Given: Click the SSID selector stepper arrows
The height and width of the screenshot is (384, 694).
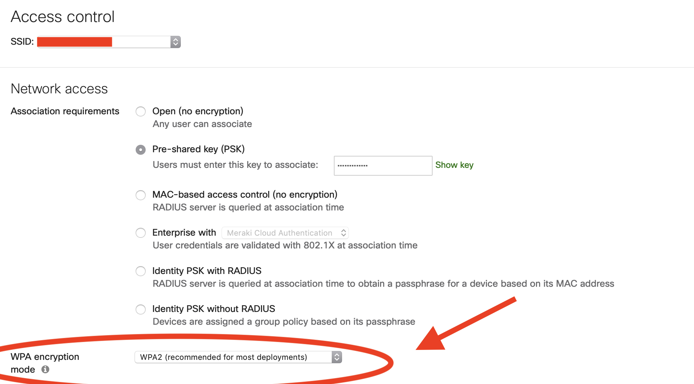Looking at the screenshot, I should tap(175, 42).
